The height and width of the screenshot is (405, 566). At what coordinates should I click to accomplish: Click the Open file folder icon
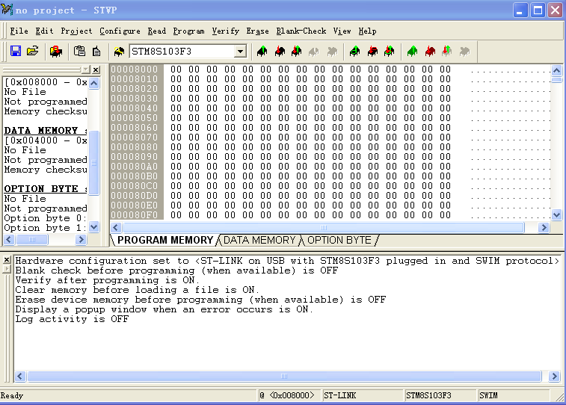click(x=32, y=52)
